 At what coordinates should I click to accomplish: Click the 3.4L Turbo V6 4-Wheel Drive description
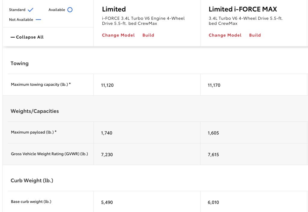tap(246, 21)
